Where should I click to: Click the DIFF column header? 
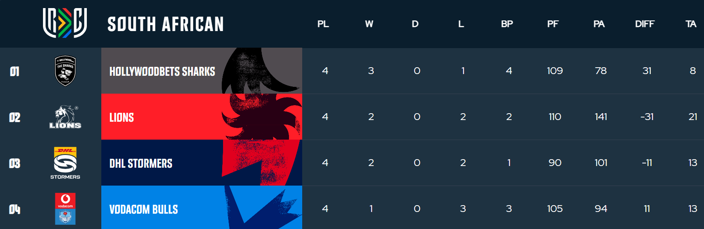645,24
